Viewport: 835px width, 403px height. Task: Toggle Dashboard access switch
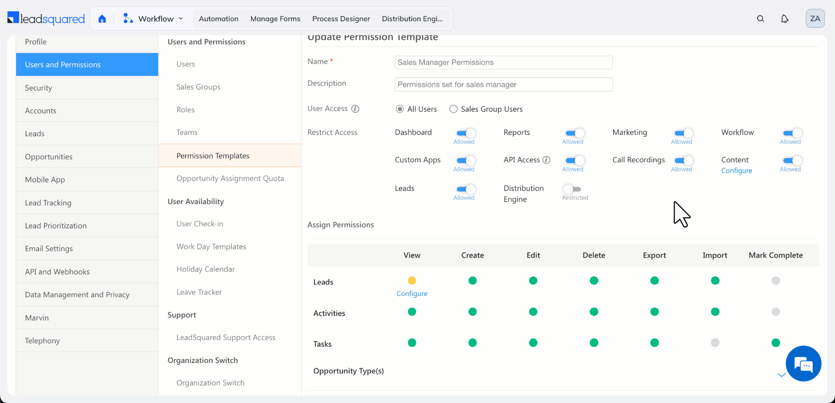[466, 133]
